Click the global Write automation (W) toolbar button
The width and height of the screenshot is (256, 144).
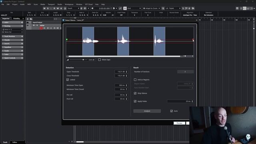tap(58, 8)
